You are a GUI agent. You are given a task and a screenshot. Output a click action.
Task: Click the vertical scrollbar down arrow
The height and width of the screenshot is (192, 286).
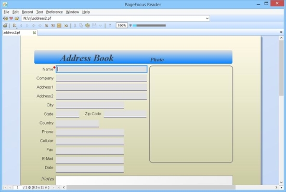281,182
